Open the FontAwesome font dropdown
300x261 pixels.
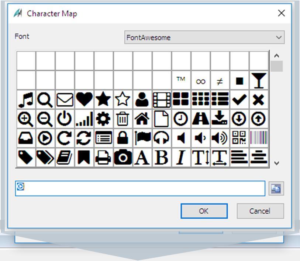point(204,37)
